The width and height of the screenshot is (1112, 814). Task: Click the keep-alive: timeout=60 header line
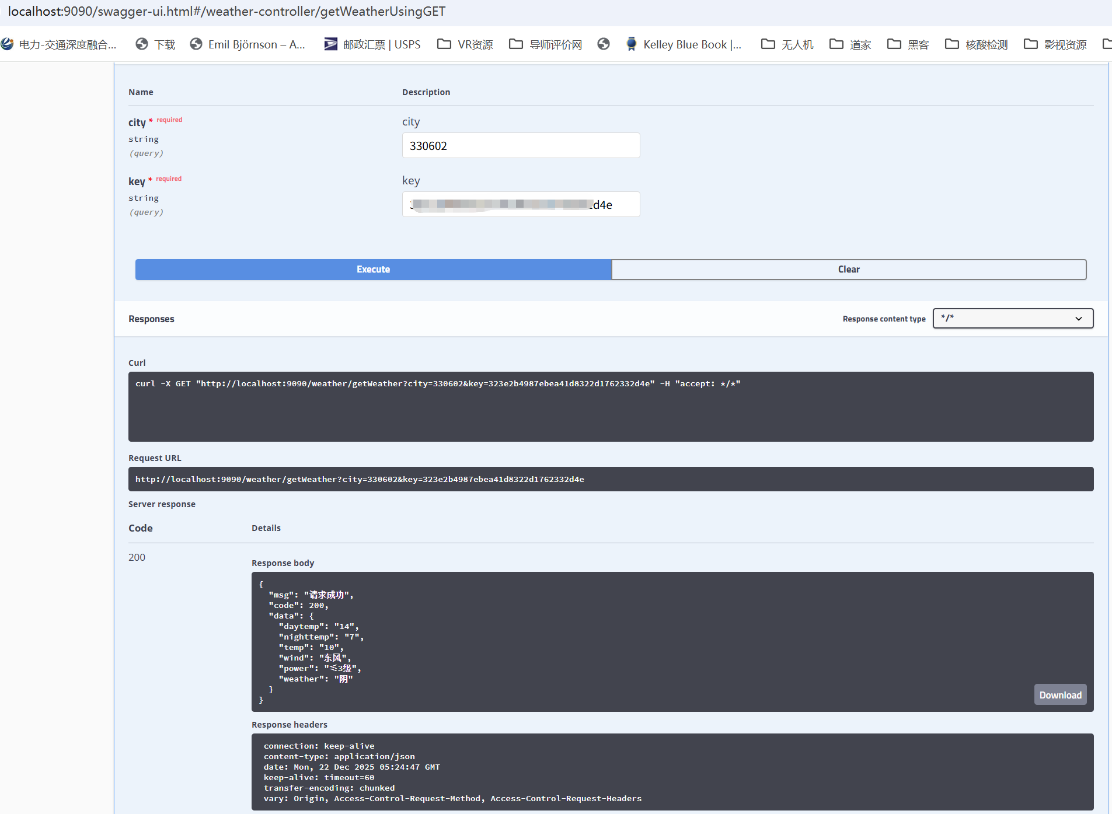click(319, 777)
